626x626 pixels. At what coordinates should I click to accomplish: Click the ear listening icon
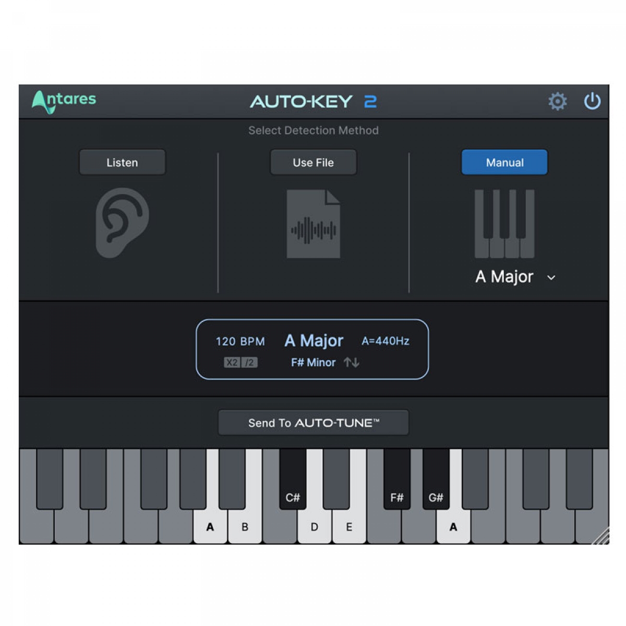pos(122,223)
